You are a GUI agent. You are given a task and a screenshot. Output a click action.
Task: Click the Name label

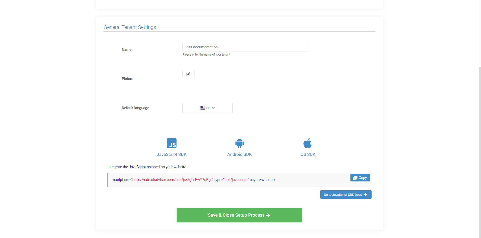click(x=127, y=50)
